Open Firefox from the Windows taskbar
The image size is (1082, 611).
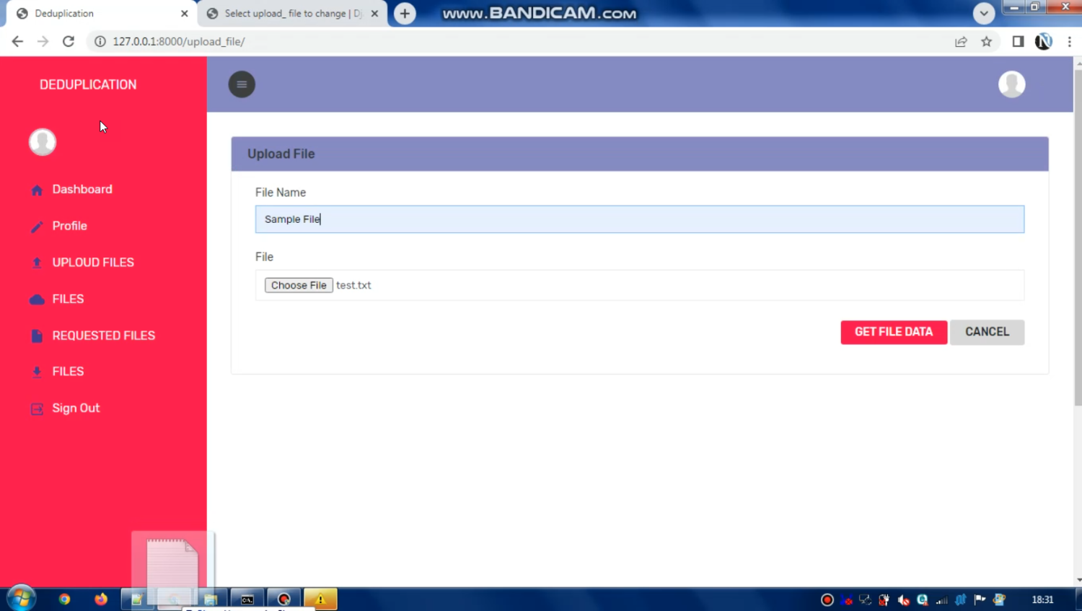click(x=101, y=599)
